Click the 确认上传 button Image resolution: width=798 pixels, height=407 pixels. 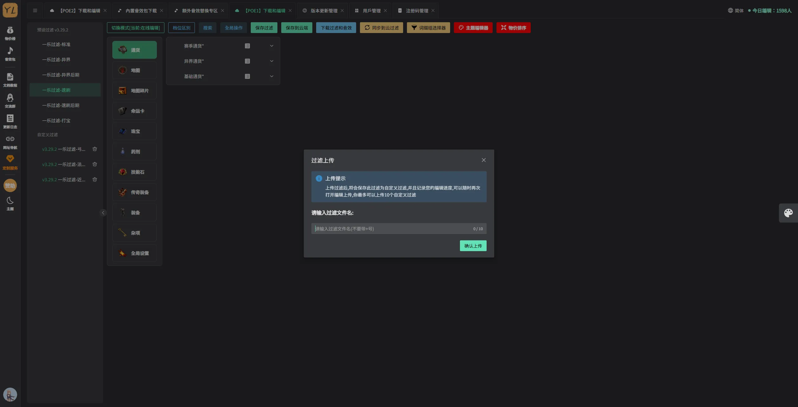(x=473, y=246)
